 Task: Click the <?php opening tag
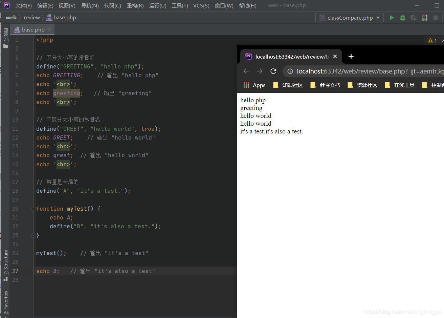pos(45,40)
